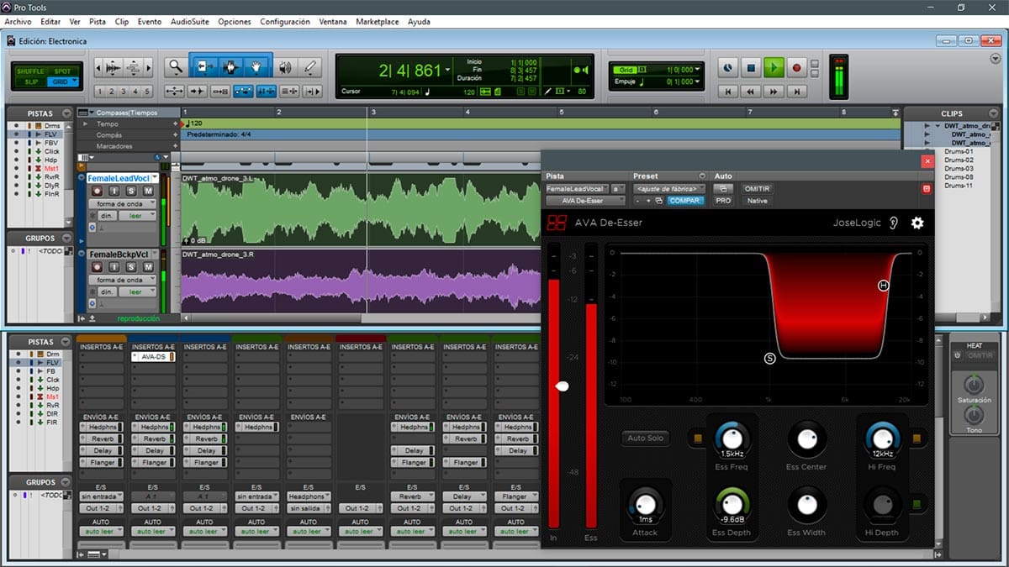Screen dimensions: 1009x567
Task: Adjust the Ess Depth knob
Action: 732,503
